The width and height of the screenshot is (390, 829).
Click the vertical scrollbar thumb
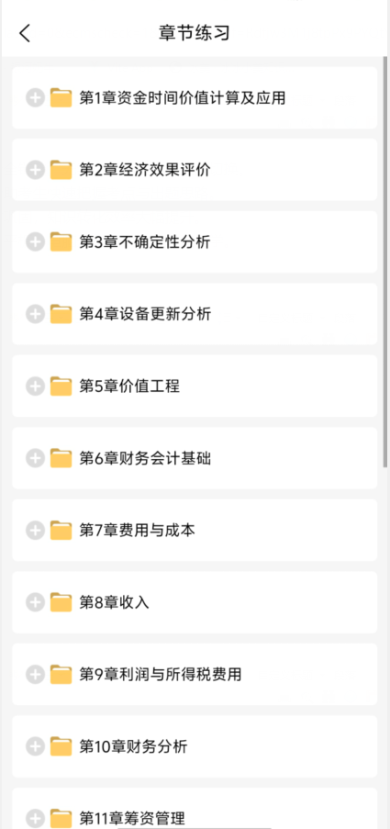[385, 261]
